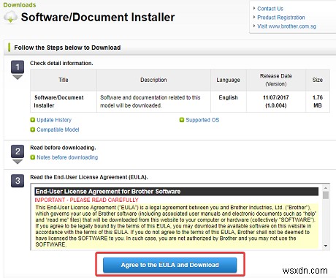Screen dimensions: 336x278
Task: Click the arrow bullet before Contact Us
Action: (254, 9)
